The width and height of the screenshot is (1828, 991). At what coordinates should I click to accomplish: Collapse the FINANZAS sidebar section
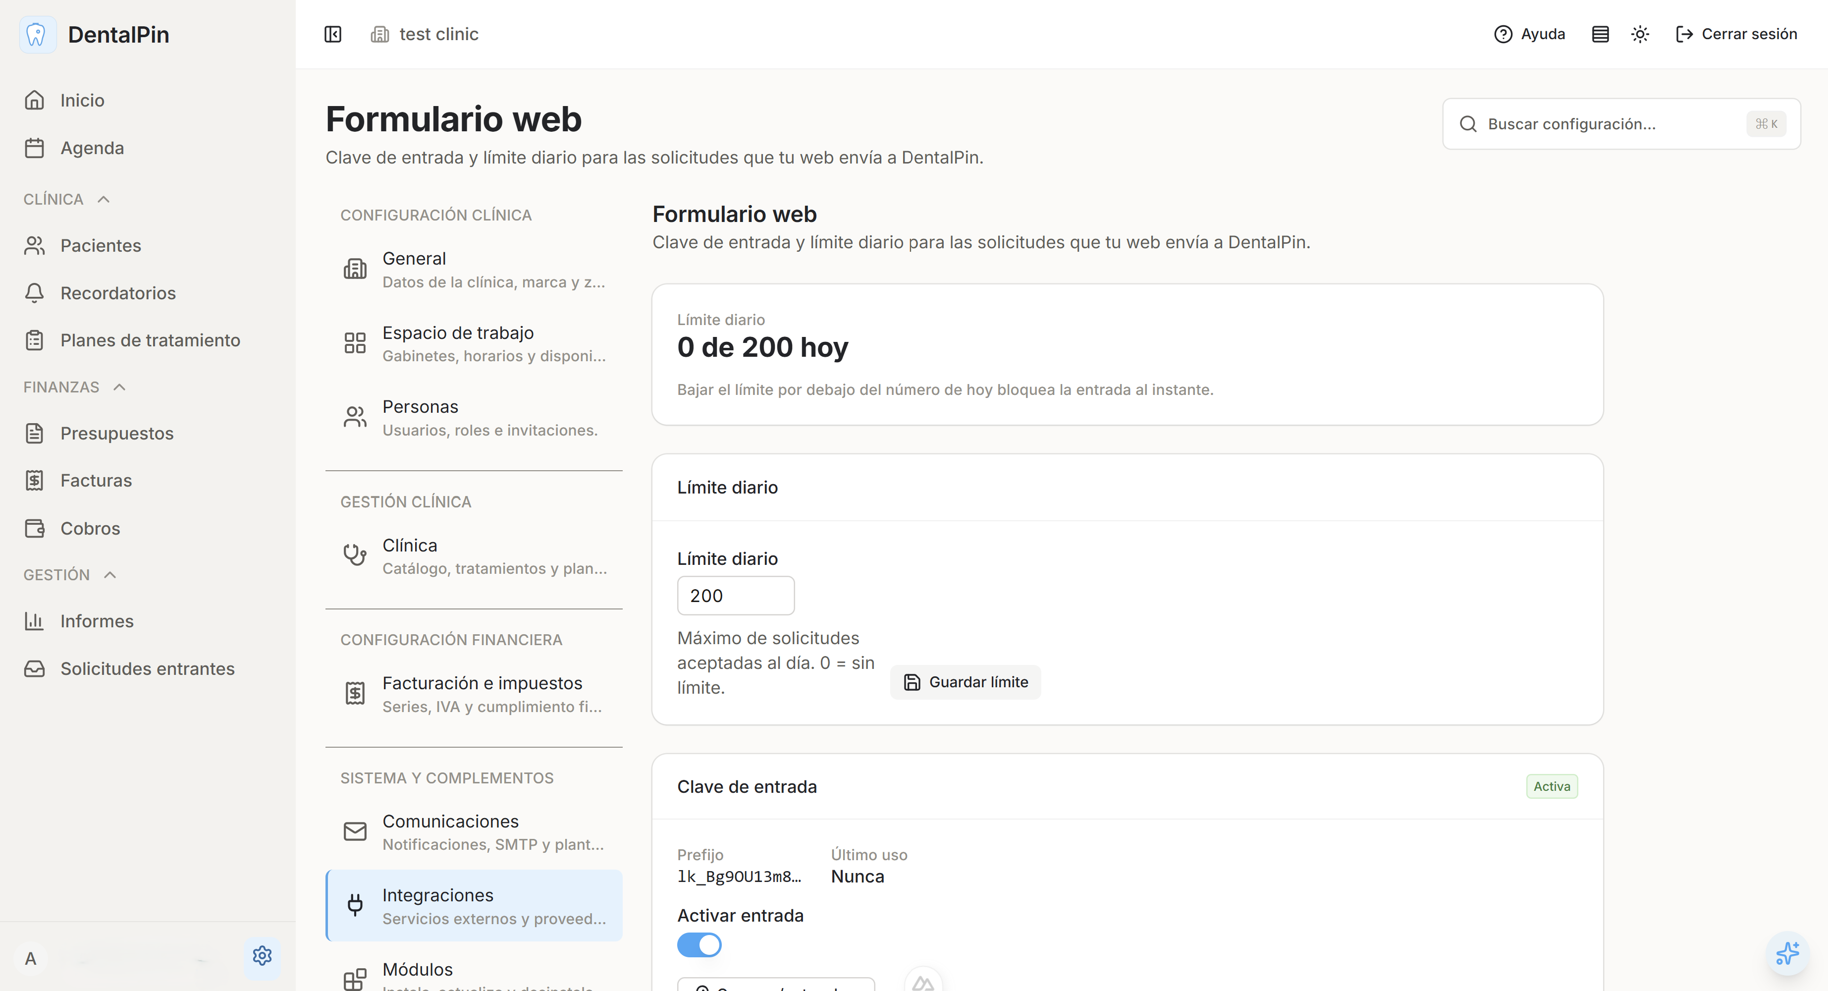(74, 387)
